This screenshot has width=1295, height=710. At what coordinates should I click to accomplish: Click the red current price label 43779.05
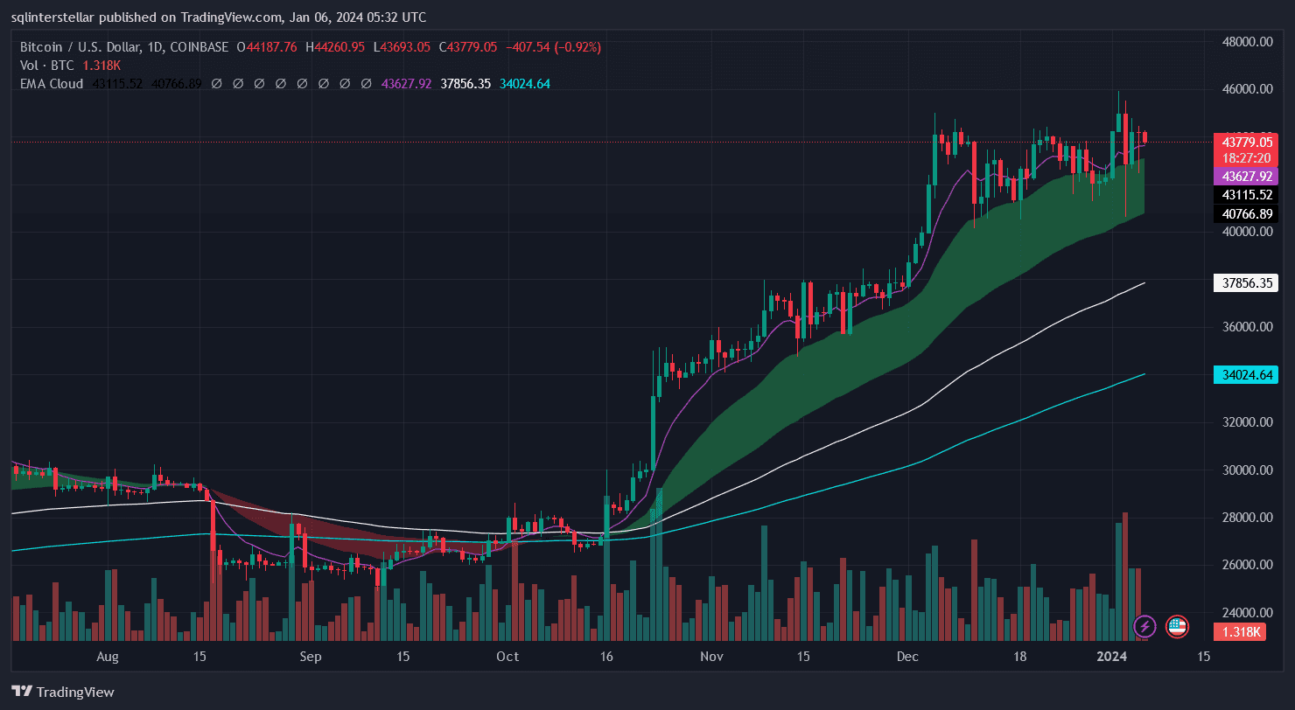click(x=1246, y=142)
